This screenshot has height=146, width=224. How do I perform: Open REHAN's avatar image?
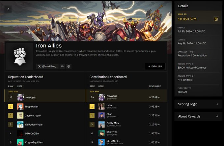(x=101, y=142)
